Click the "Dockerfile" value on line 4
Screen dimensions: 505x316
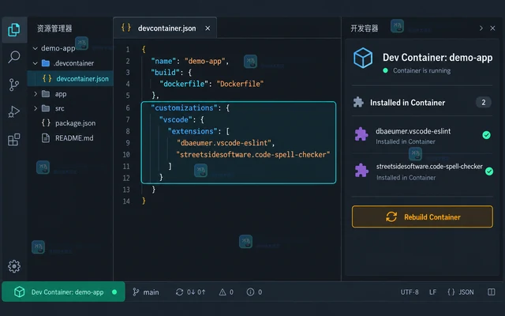[x=240, y=84]
